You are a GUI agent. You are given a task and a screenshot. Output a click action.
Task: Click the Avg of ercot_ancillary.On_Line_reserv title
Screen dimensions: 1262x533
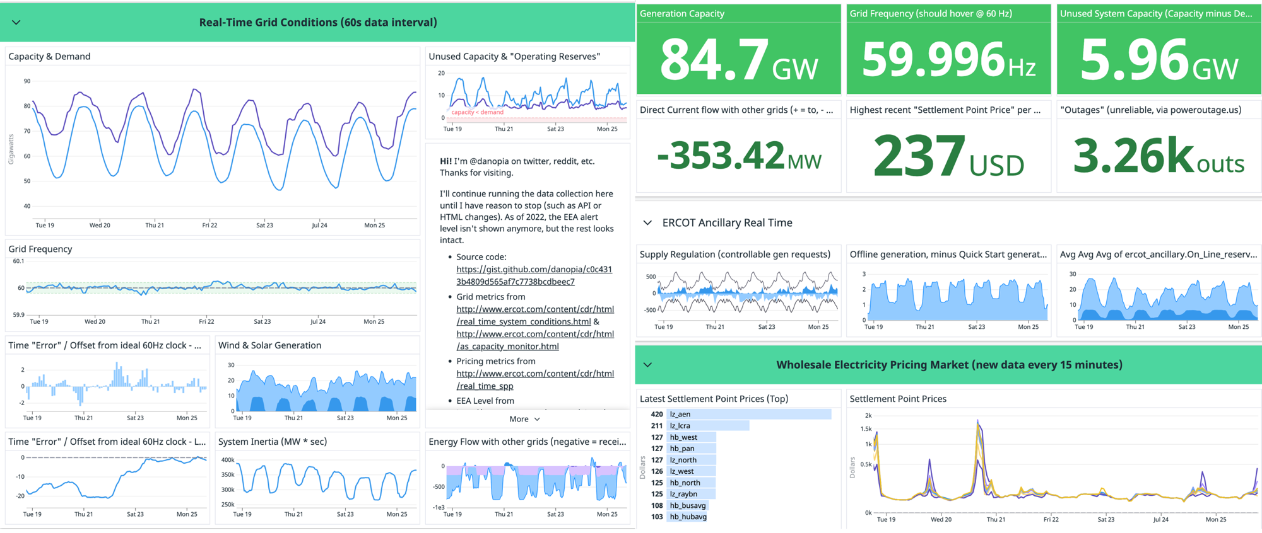pyautogui.click(x=1159, y=255)
